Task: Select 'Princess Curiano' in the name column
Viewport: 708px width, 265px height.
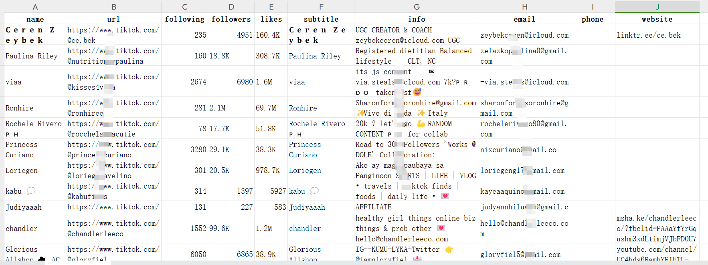Action: coord(35,149)
